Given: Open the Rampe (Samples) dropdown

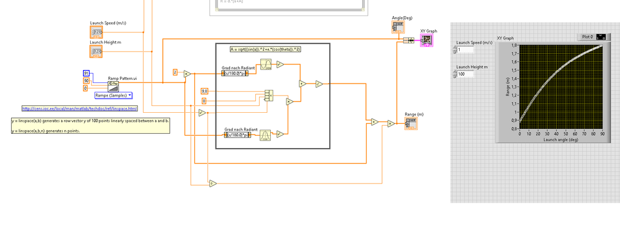Looking at the screenshot, I should pos(114,95).
